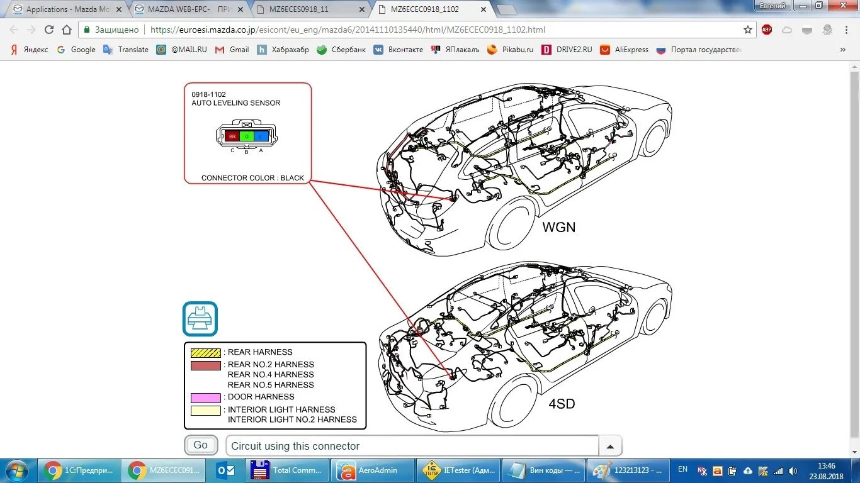Open the AliExpress bookmark
Image resolution: width=860 pixels, height=483 pixels.
624,50
